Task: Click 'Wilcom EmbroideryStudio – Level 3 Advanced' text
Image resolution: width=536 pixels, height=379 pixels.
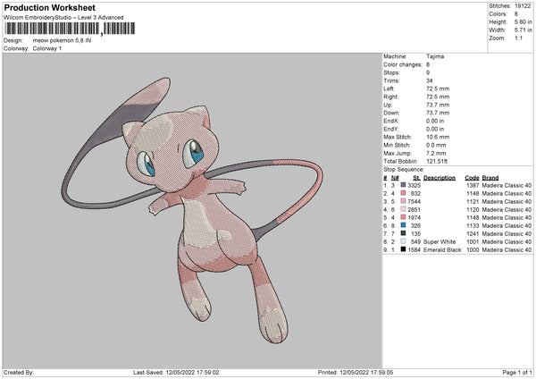Action: pyautogui.click(x=63, y=18)
